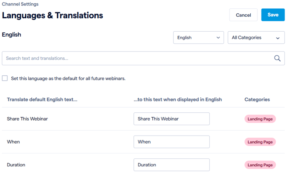This screenshot has height=173, width=287.
Task: Save the translation changes
Action: (x=273, y=15)
